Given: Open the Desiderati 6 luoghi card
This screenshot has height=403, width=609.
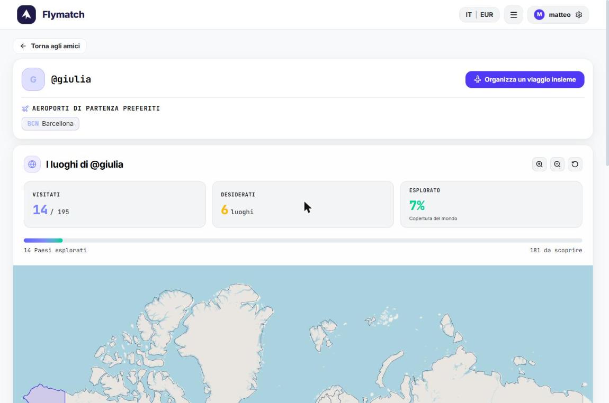Looking at the screenshot, I should tap(303, 205).
